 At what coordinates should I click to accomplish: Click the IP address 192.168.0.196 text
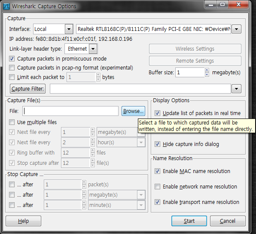pos(115,39)
